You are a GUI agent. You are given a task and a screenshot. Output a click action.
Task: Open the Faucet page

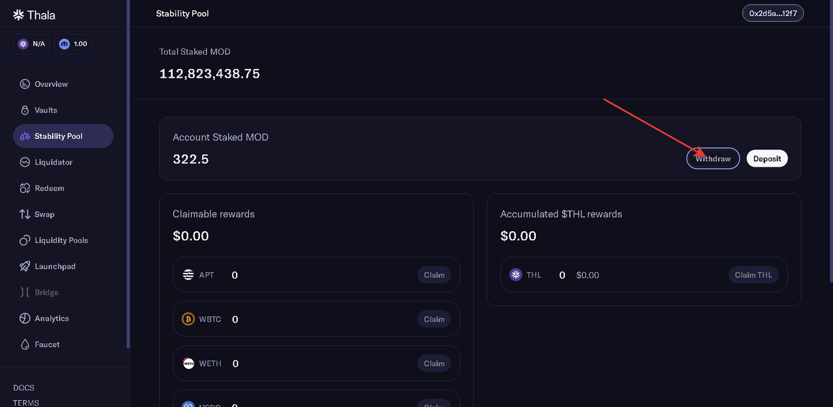coord(63,344)
